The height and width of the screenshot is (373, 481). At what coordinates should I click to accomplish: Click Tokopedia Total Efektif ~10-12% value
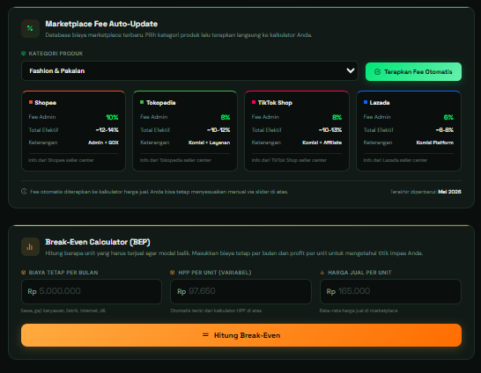tap(218, 130)
